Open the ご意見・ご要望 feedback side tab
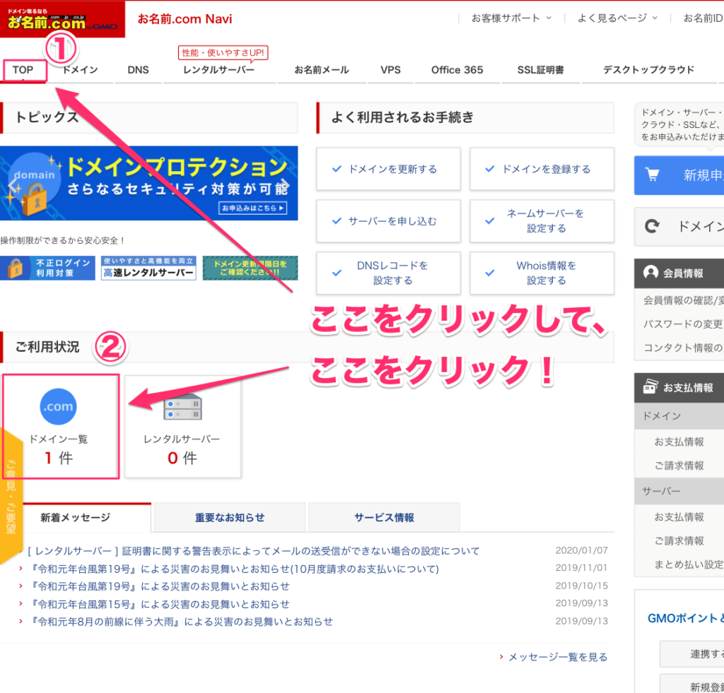724x693 pixels. coord(11,496)
